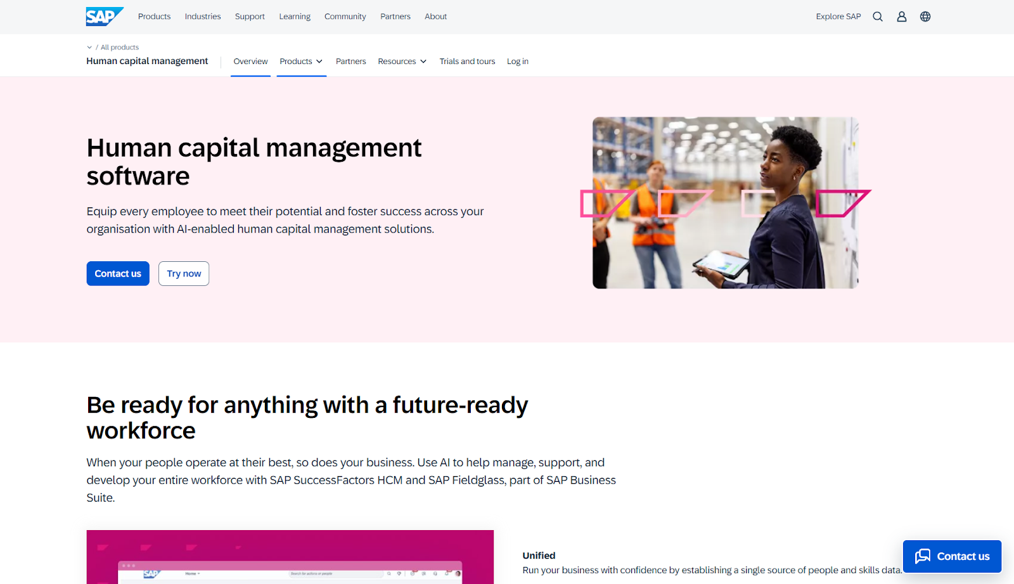Click the Try now button
1014x584 pixels.
pyautogui.click(x=184, y=273)
